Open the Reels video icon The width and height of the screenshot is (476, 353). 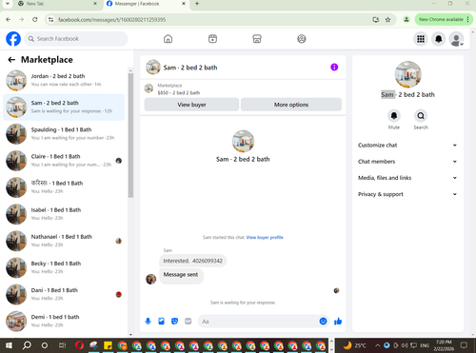(212, 39)
